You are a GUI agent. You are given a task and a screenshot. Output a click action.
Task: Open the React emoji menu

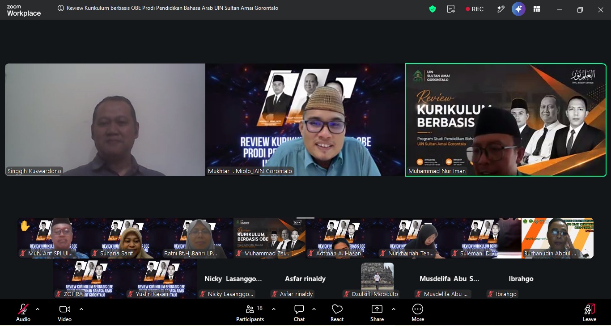click(337, 313)
